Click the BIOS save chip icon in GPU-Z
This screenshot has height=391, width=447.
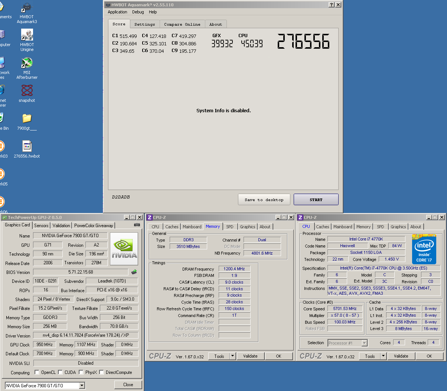134,272
